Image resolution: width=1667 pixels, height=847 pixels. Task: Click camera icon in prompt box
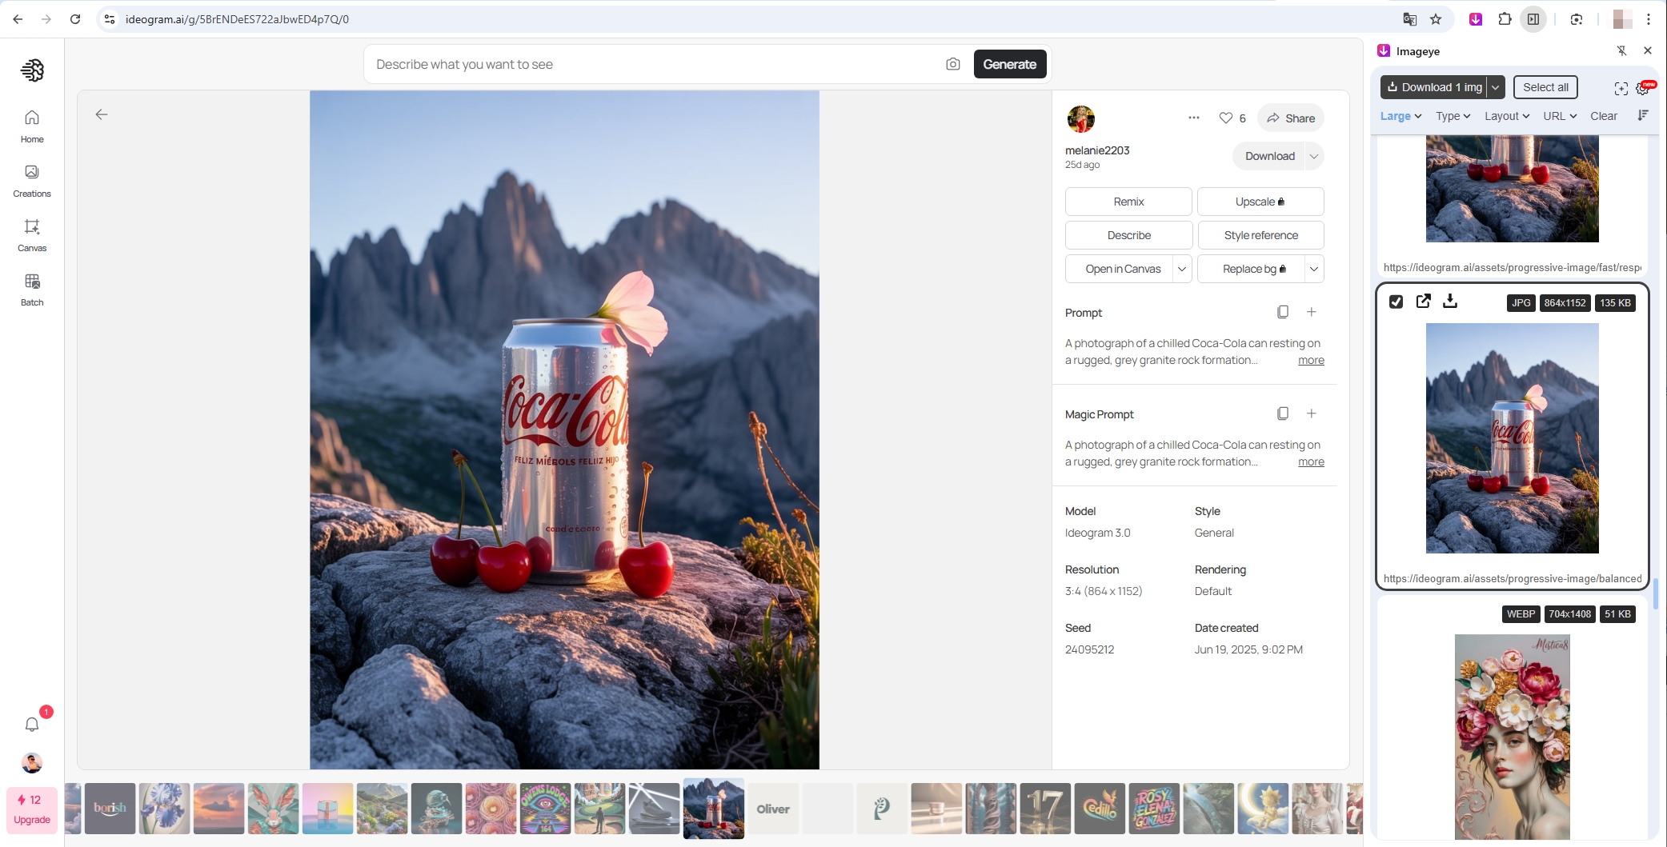pos(952,64)
